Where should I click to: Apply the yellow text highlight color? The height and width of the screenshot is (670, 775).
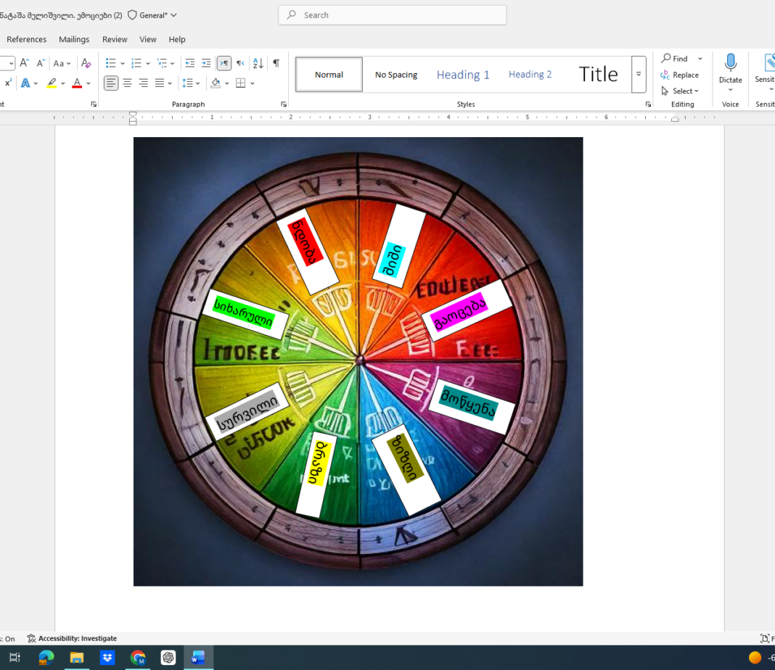click(52, 83)
